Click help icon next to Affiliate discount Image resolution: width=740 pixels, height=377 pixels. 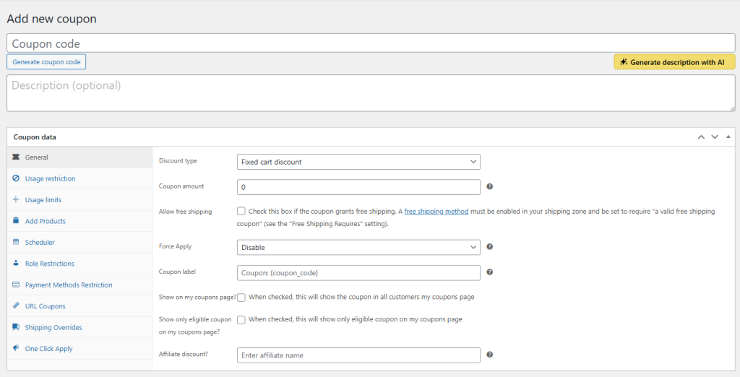coord(489,355)
